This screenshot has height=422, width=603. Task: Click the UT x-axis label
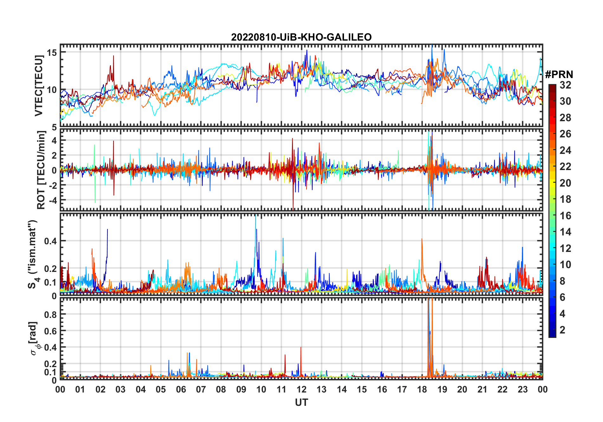(301, 402)
